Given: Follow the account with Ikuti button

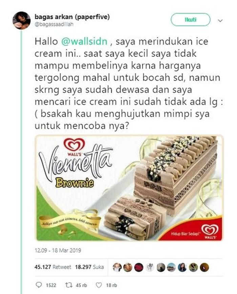Looking at the screenshot, I should [191, 20].
